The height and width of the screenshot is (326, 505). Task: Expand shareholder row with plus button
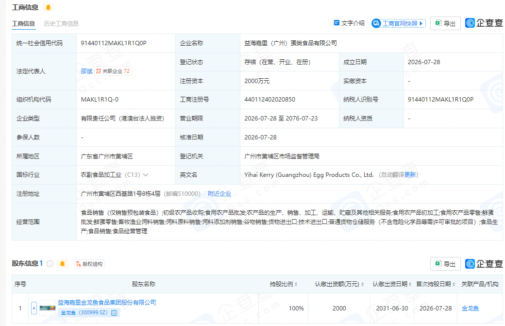34,309
